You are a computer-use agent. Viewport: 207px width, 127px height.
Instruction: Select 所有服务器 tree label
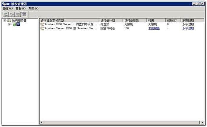point(19,20)
